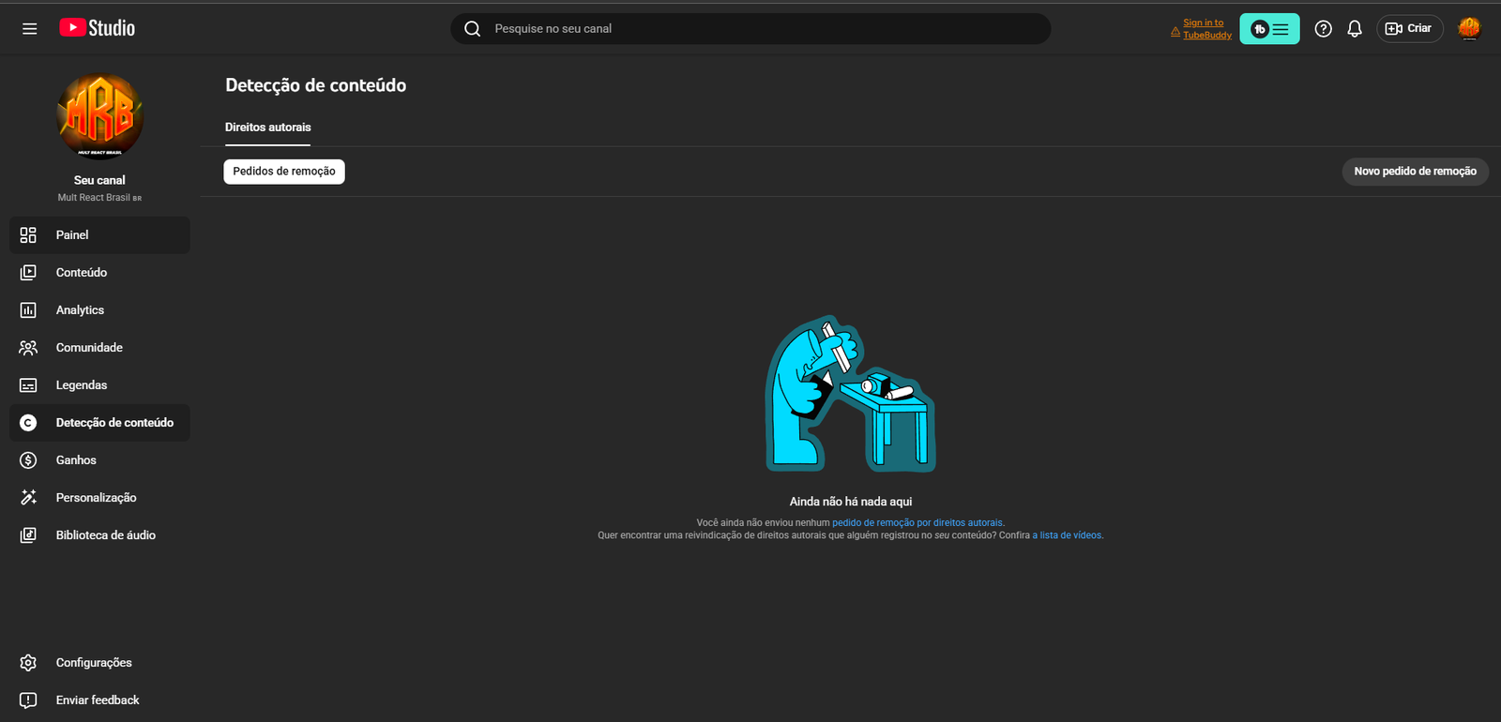Viewport: 1501px width, 722px height.
Task: Click the Detecção de conteúdo page heading
Action: click(315, 85)
